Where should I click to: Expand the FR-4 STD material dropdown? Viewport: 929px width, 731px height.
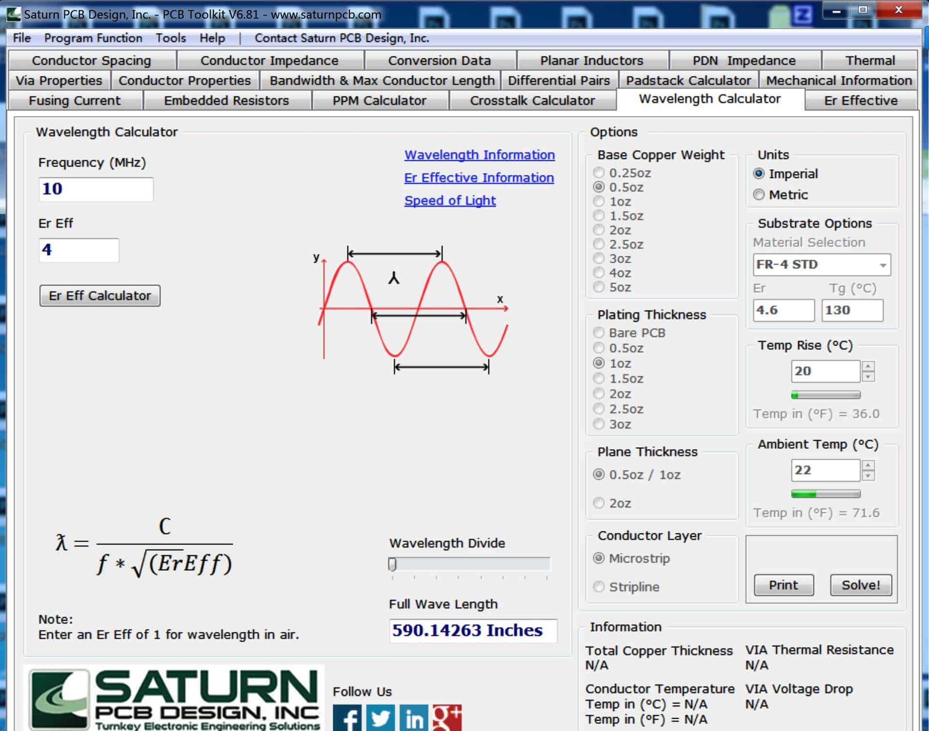(883, 265)
